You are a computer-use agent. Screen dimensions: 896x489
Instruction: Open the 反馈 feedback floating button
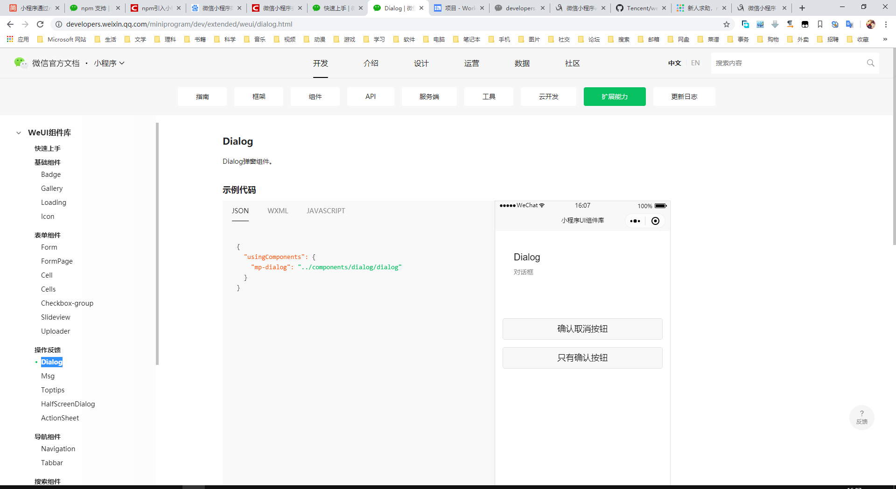[861, 417]
